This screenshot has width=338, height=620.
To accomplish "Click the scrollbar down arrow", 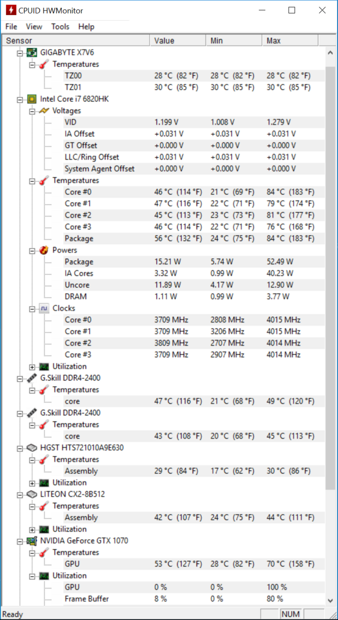I will [x=331, y=600].
